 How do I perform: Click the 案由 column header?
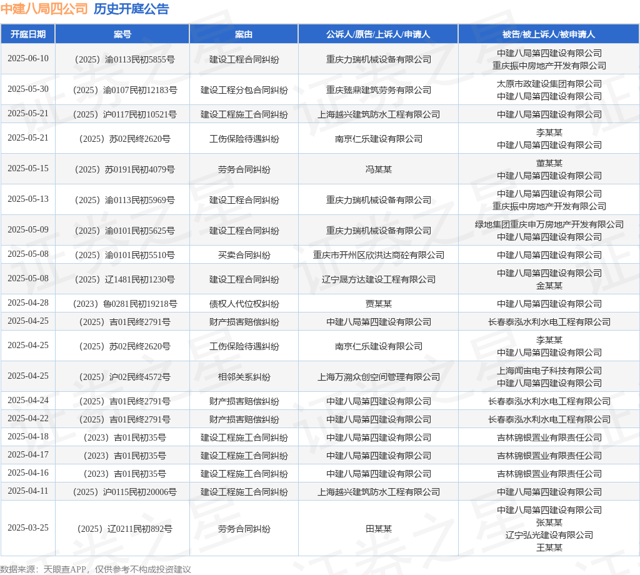(244, 34)
